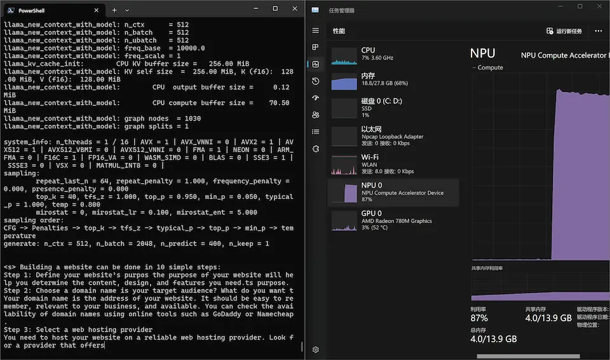Minimize the PowerShell terminal window

pyautogui.click(x=255, y=8)
